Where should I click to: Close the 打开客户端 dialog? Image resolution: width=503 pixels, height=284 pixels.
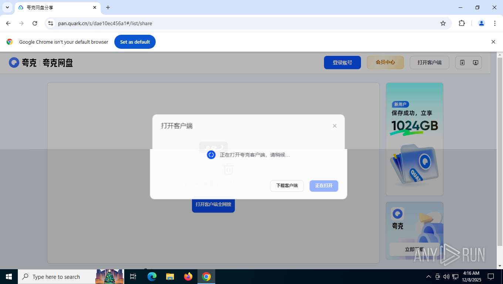click(x=335, y=126)
